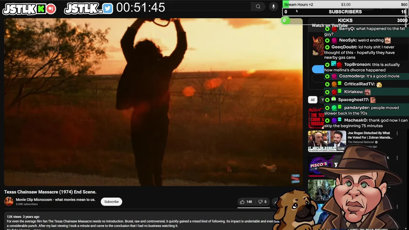Click the emote in CriticalRadTV's chat message
This screenshot has width=409, height=230.
click(379, 84)
